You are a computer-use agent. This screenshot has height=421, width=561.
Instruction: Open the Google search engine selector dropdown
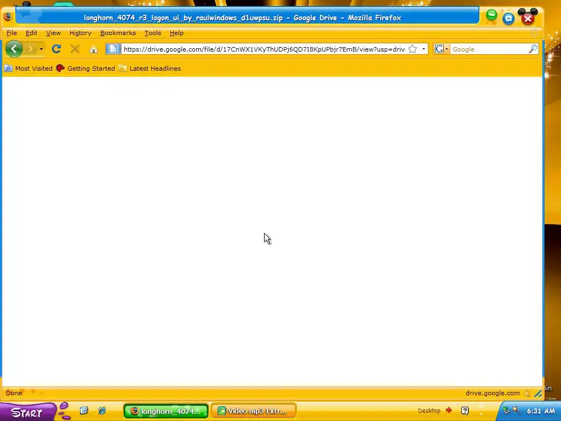[442, 49]
